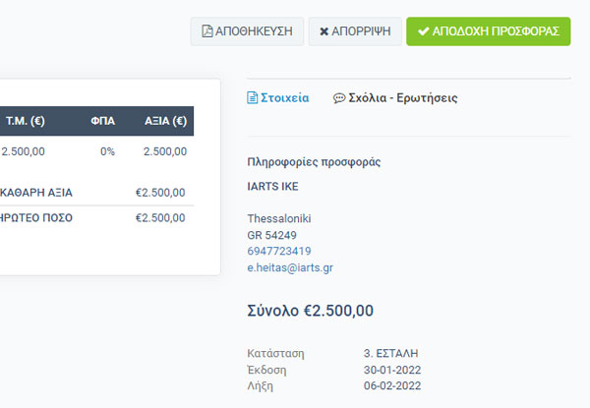Click the status value 3. ΕΣΤΑΛΗ
Image resolution: width=590 pixels, height=408 pixels.
tap(391, 353)
